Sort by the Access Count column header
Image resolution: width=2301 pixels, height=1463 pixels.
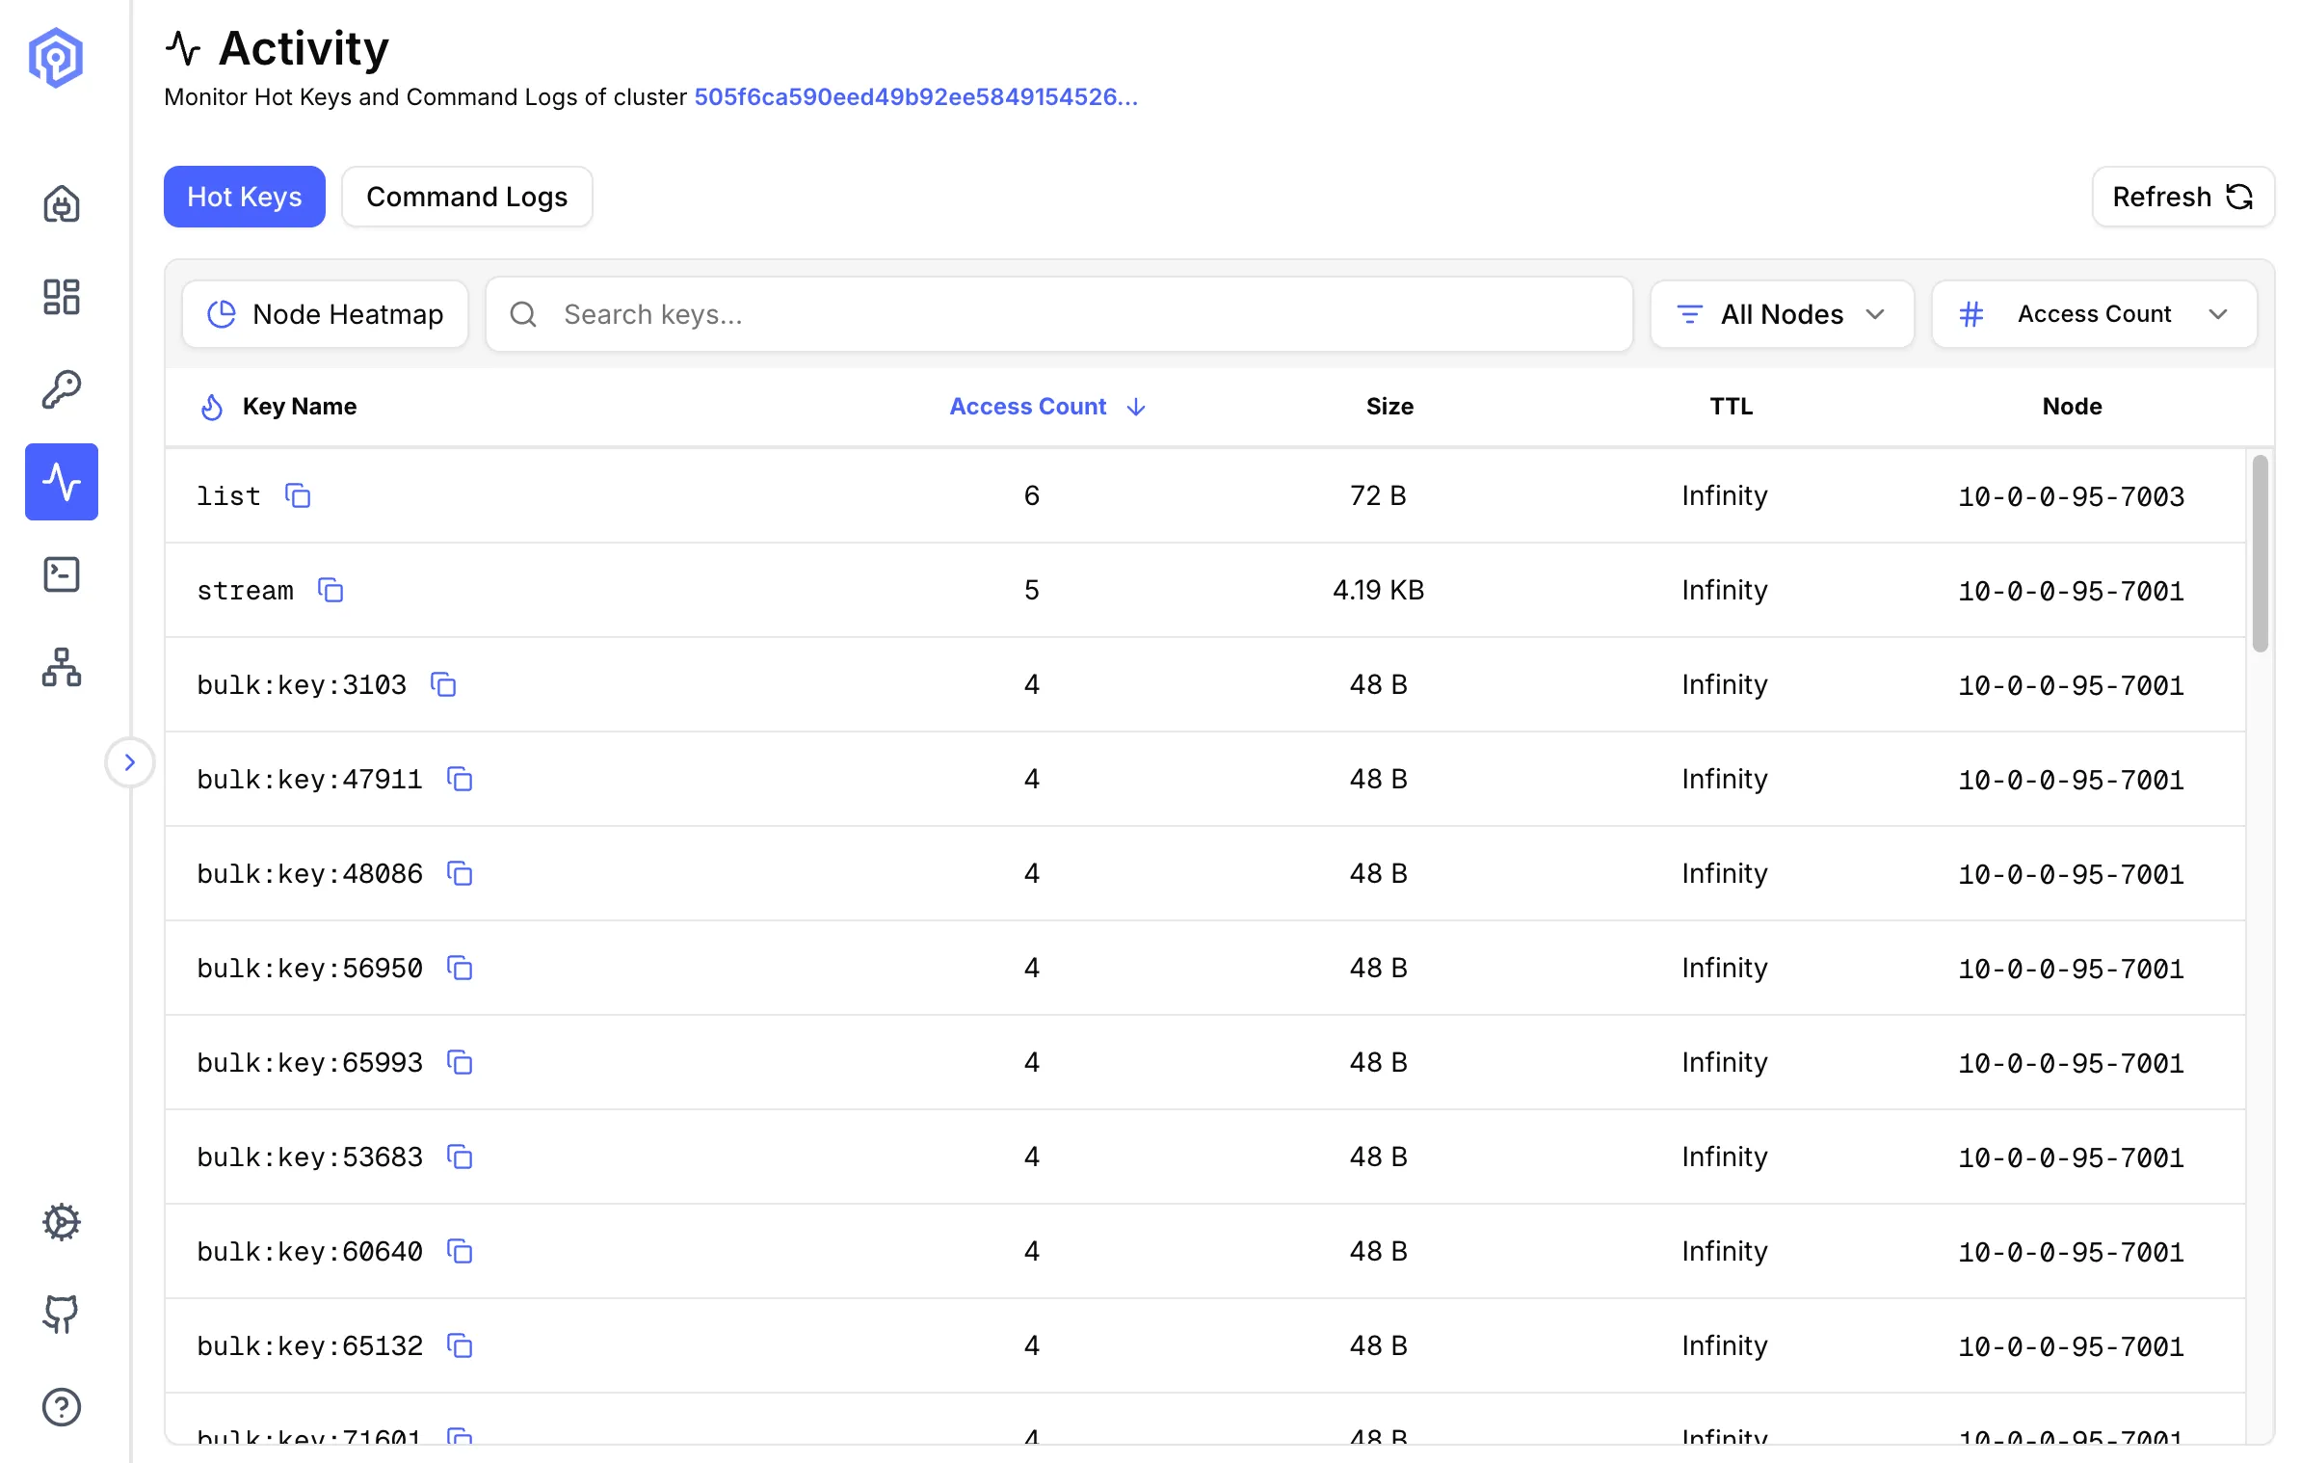point(1028,407)
